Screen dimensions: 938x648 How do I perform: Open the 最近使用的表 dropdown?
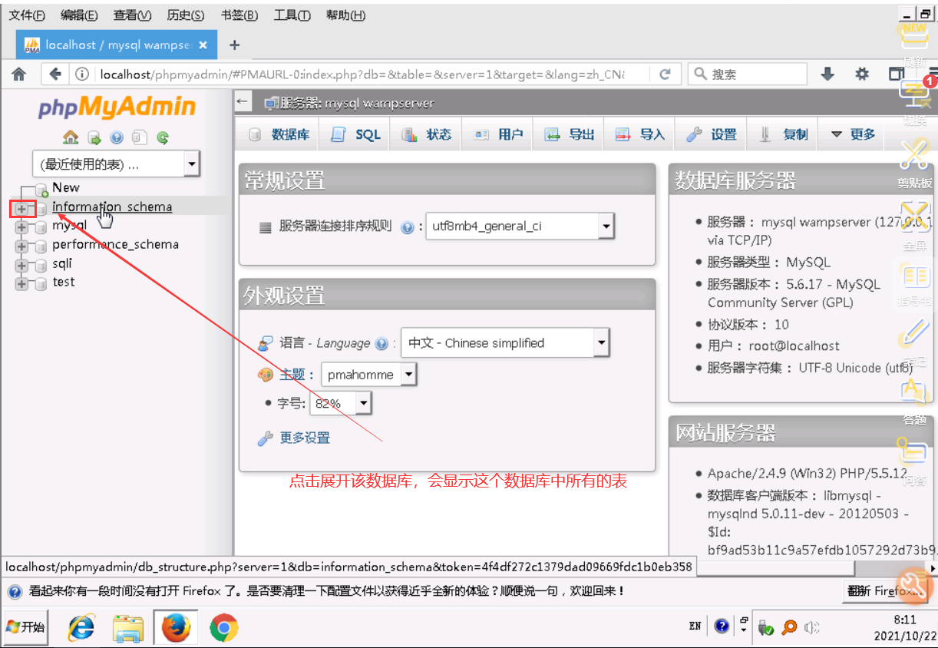tap(116, 164)
